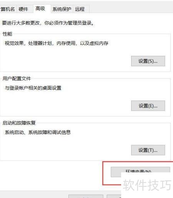
Task: Switch to the 远程 tab
Action: point(80,9)
